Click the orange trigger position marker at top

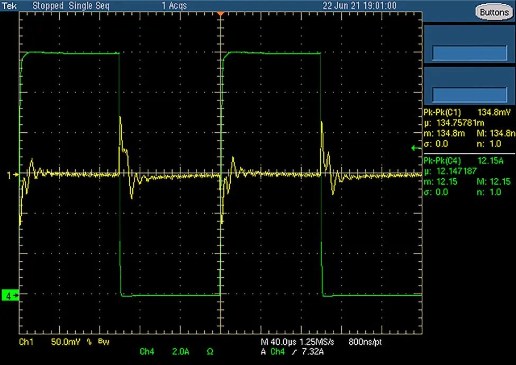[221, 13]
